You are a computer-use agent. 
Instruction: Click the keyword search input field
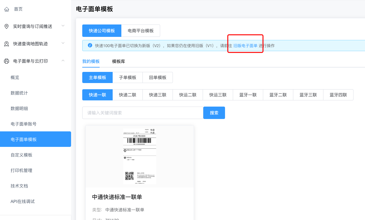tap(143, 113)
